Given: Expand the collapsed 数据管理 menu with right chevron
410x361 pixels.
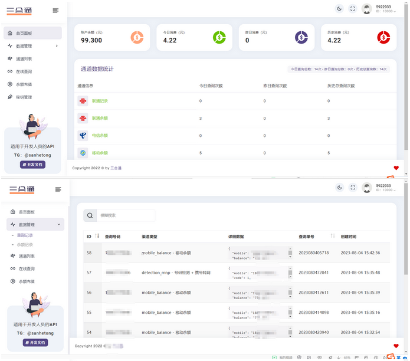Looking at the screenshot, I should pos(57,46).
